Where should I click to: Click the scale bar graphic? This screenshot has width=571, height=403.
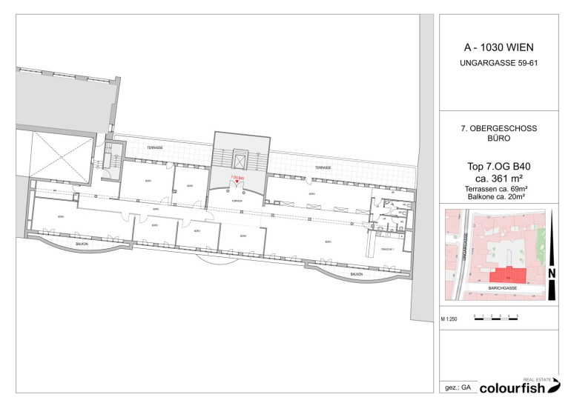pos(496,318)
